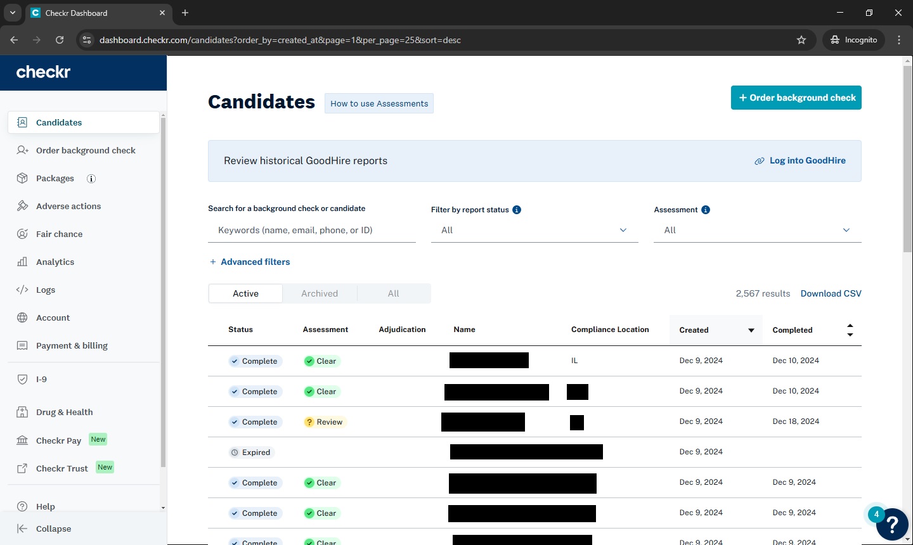
Task: Click the Adverse actions gavel icon
Action: click(22, 206)
